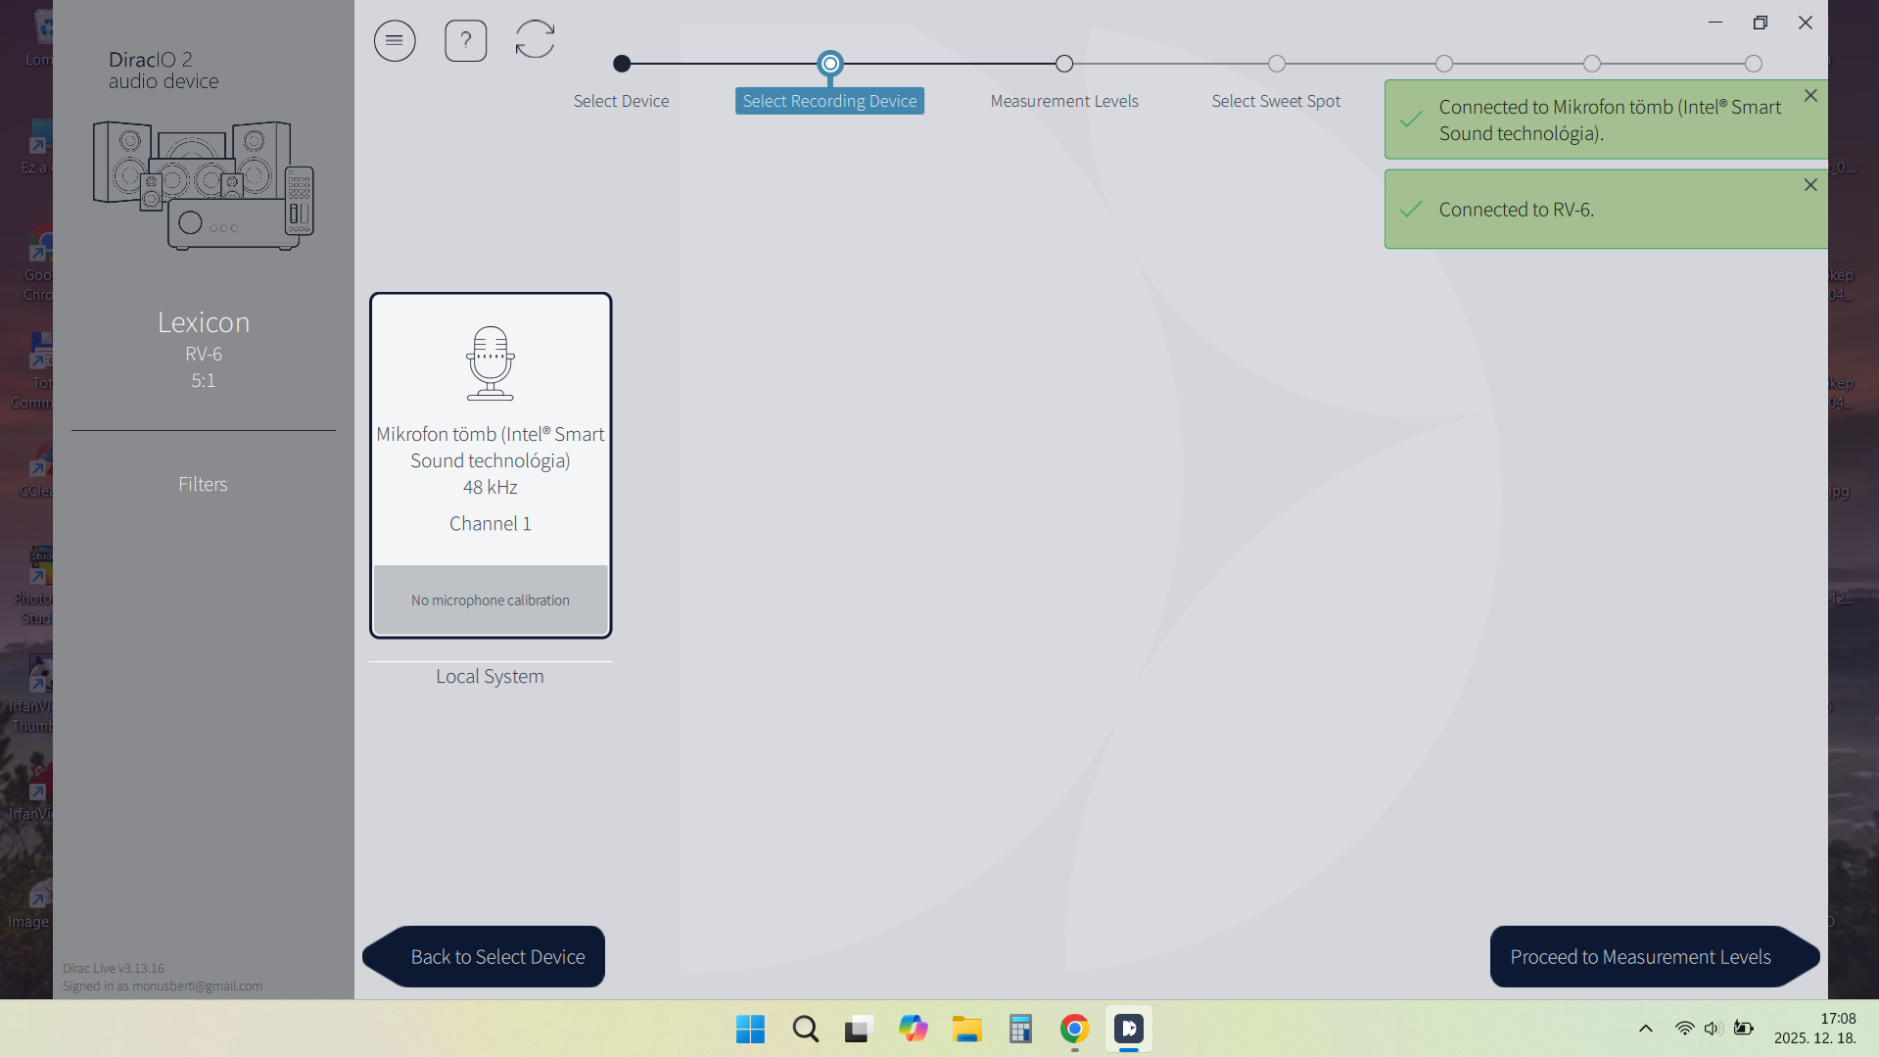Open Google Chrome from the taskbar
Screen dimensions: 1879x1057
tap(1074, 1029)
